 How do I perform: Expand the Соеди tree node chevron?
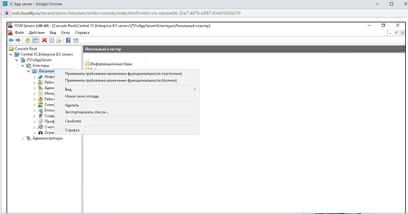click(35, 116)
